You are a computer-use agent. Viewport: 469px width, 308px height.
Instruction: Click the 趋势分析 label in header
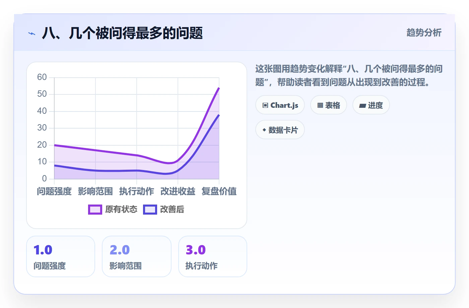coord(424,33)
